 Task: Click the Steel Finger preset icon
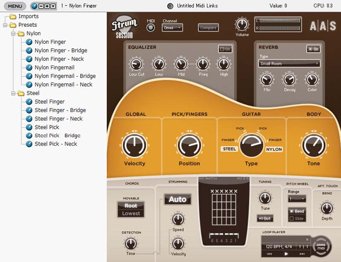[29, 102]
